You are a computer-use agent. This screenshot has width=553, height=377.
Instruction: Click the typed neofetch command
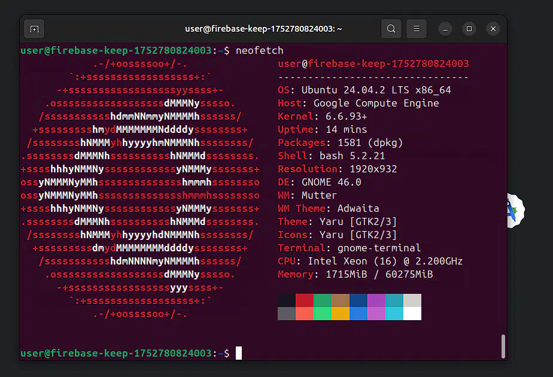259,50
